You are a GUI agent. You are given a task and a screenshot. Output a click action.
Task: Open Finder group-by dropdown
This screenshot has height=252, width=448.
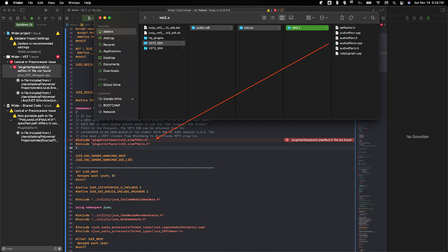tap(310, 18)
